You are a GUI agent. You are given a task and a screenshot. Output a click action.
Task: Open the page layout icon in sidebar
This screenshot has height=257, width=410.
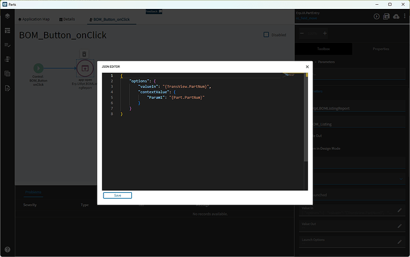coord(8,31)
